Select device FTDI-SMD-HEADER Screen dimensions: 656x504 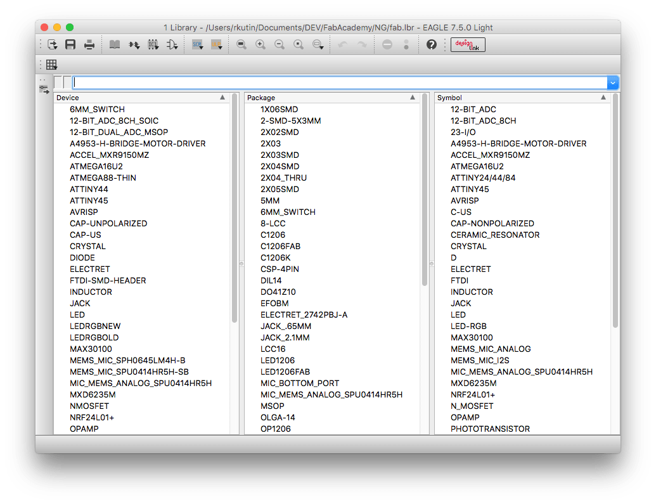tap(108, 280)
